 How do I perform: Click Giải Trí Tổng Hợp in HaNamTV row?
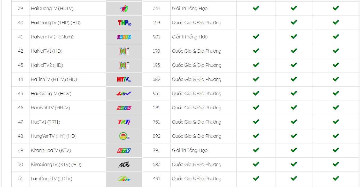[x=190, y=37]
